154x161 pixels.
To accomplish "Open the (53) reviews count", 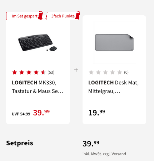I will pyautogui.click(x=51, y=72).
